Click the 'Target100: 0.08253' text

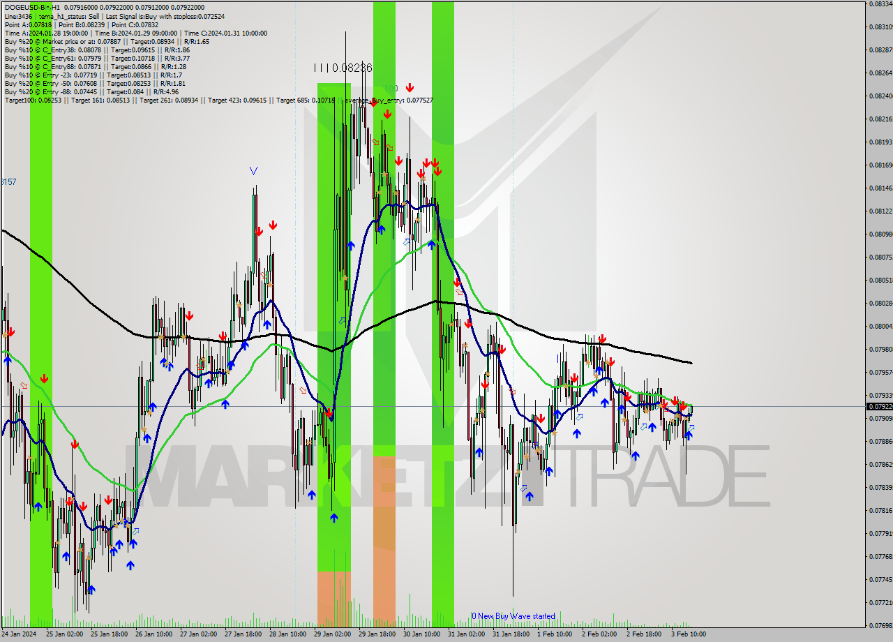pos(33,100)
